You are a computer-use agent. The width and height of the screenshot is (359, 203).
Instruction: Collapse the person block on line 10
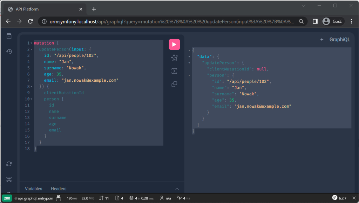31,99
